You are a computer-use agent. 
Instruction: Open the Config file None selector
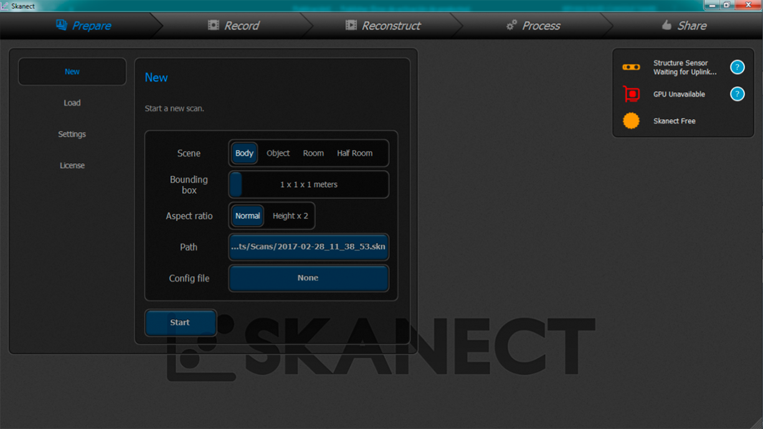pyautogui.click(x=309, y=278)
